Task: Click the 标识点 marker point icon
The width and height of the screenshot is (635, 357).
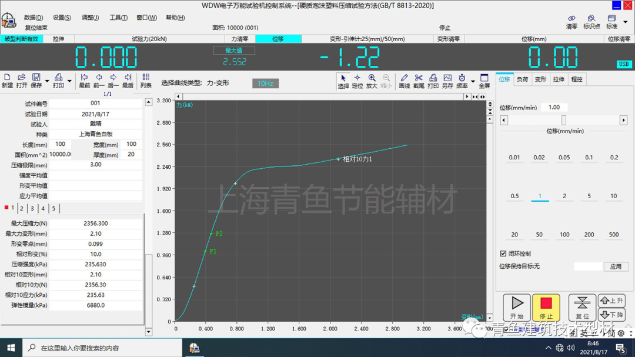Action: [x=591, y=22]
